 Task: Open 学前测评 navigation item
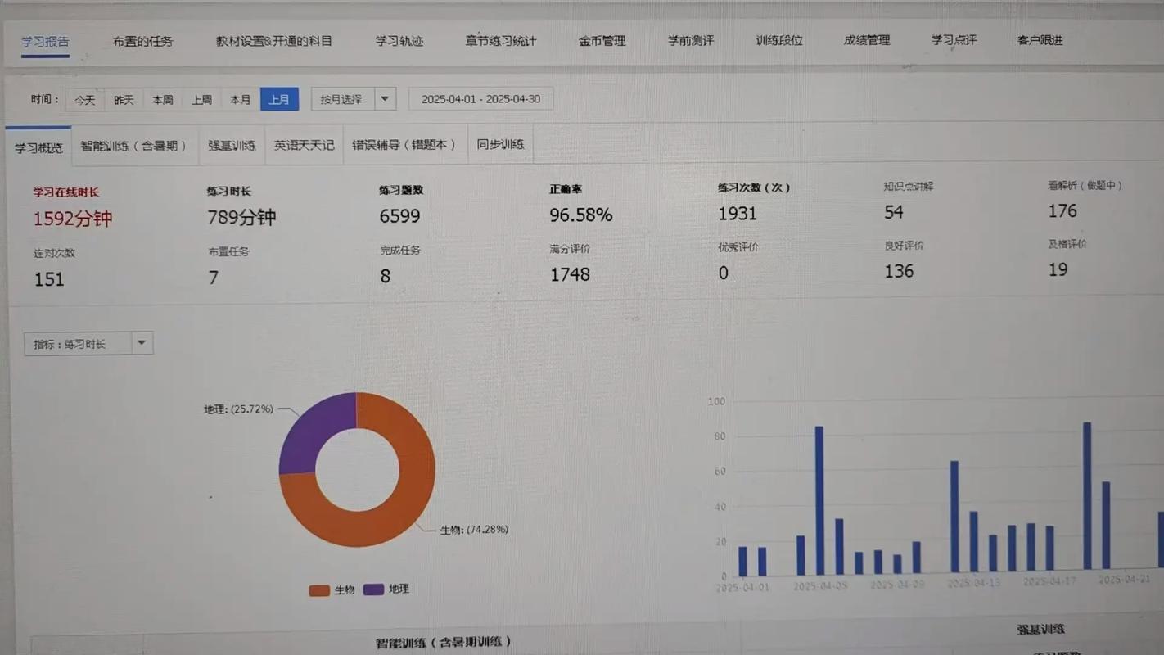[x=690, y=40]
